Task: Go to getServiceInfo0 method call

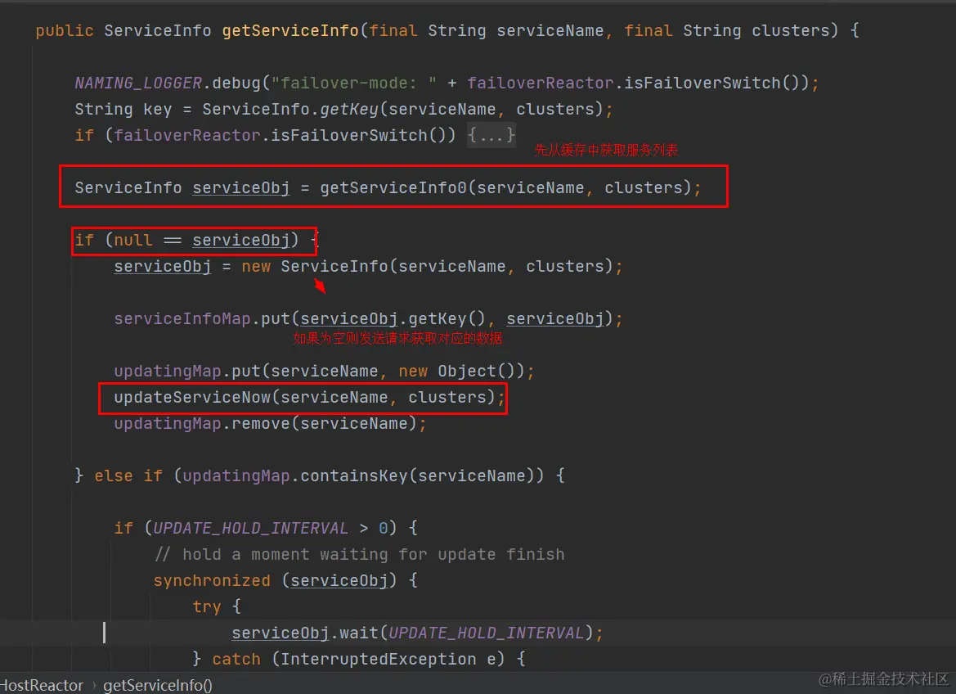Action: [393, 187]
